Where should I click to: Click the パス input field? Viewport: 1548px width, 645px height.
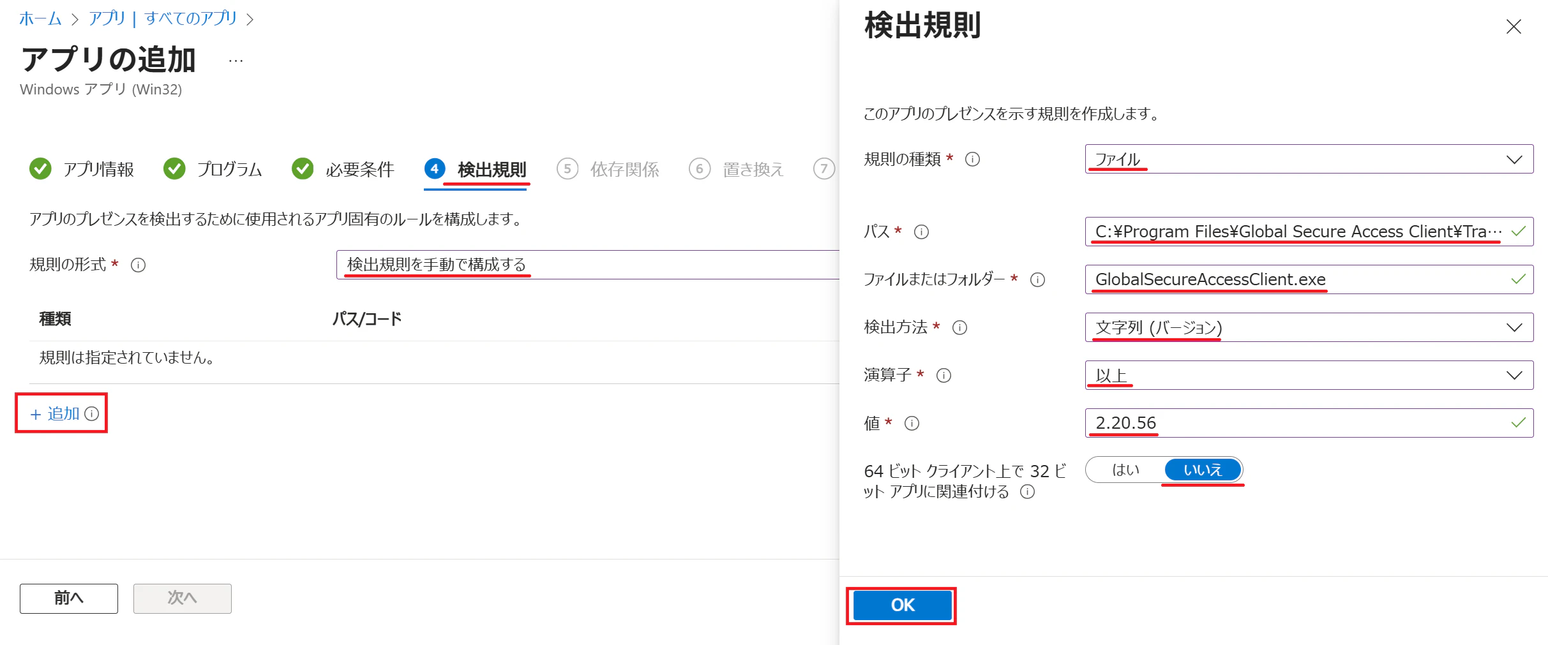click(x=1309, y=232)
